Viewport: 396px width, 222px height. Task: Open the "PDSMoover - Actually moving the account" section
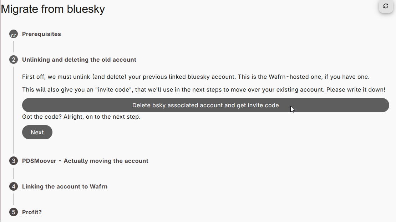86,161
